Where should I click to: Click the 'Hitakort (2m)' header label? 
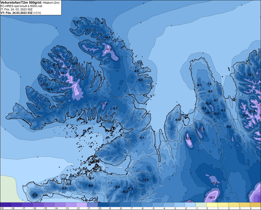point(51,3)
